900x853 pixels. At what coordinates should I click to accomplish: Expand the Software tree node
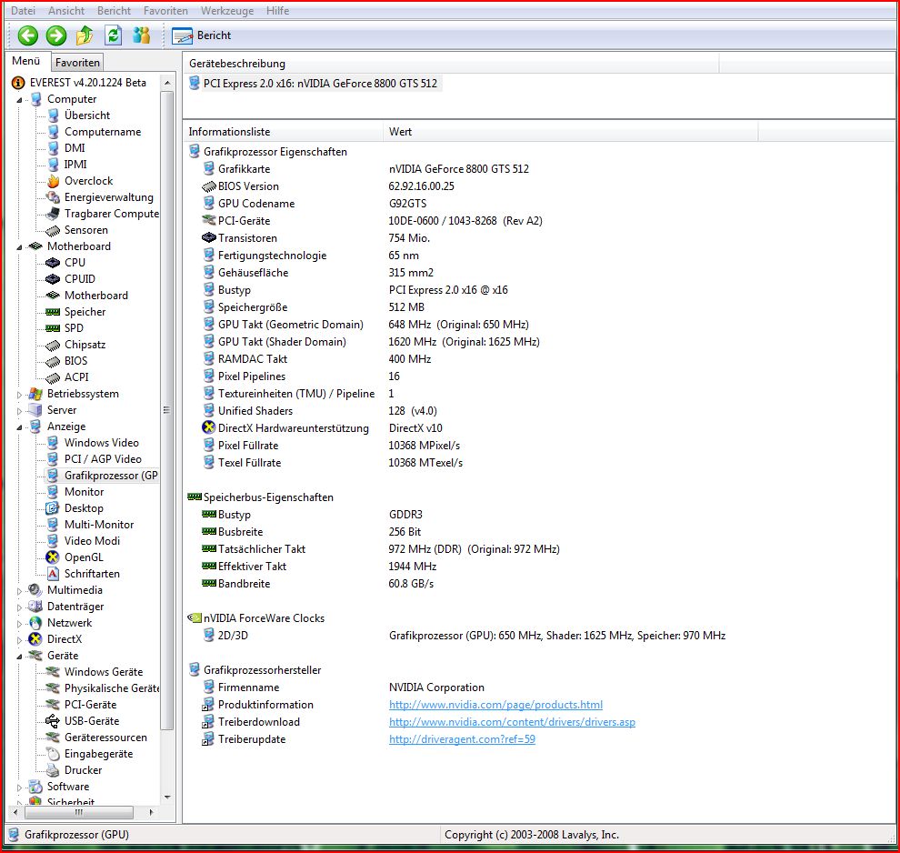(19, 787)
